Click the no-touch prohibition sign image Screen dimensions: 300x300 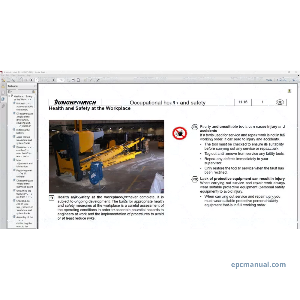point(179,133)
